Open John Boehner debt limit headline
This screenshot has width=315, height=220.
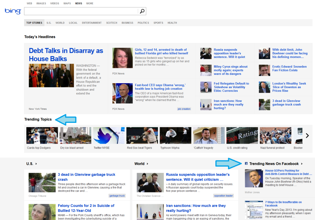point(290,53)
